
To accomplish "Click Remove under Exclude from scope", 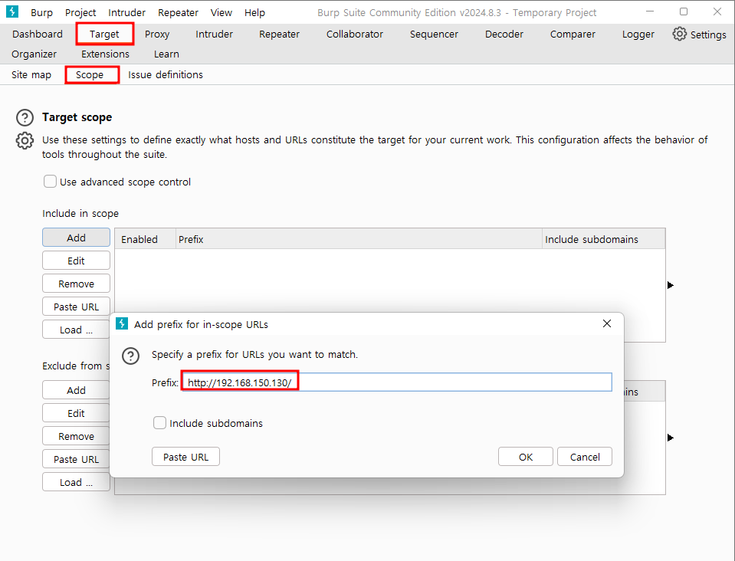I will click(x=77, y=436).
